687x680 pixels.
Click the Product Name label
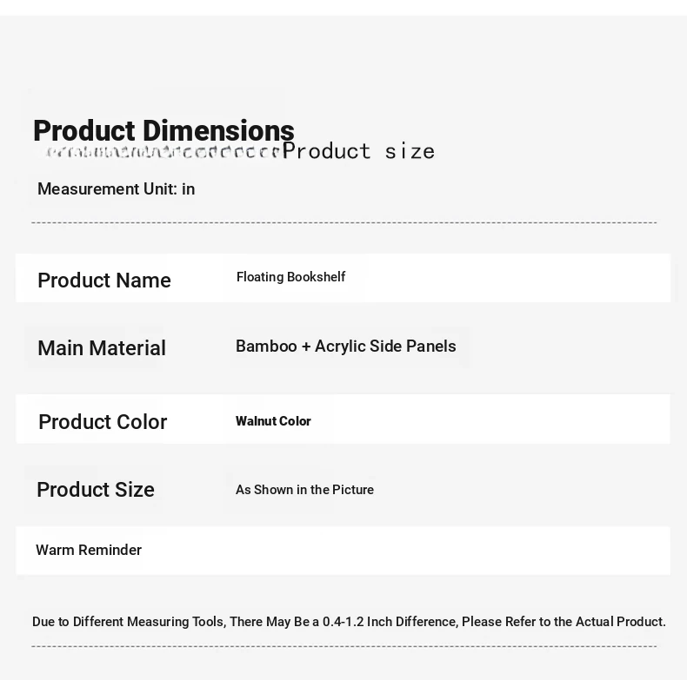(104, 280)
